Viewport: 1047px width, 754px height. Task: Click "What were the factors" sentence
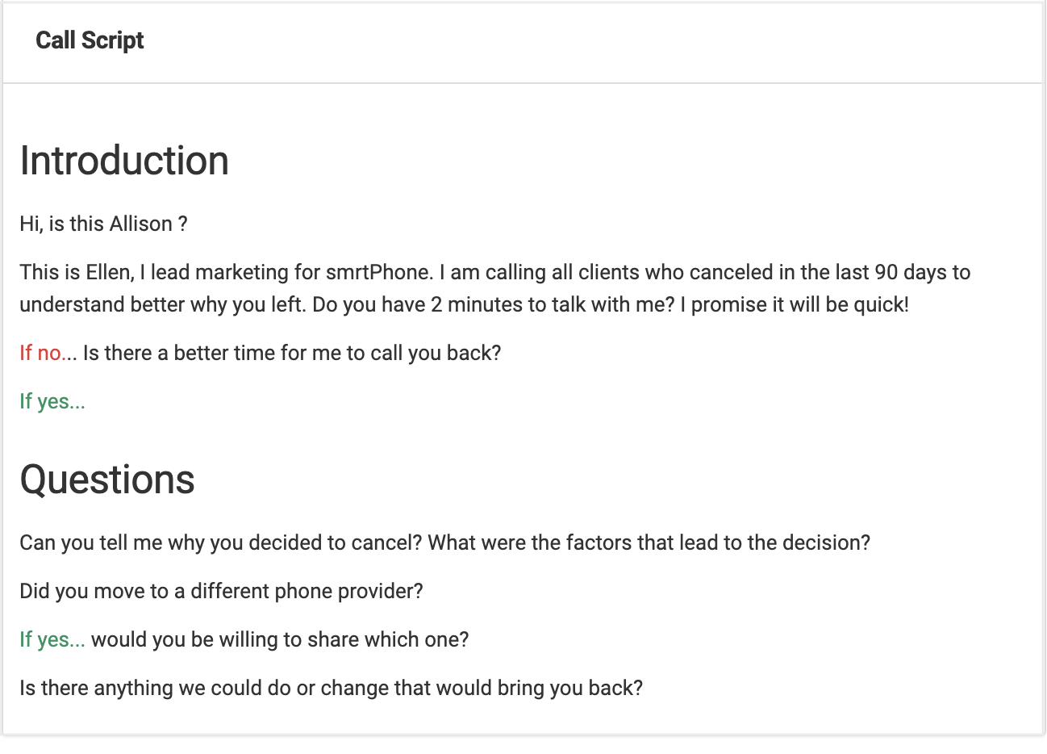(x=649, y=542)
